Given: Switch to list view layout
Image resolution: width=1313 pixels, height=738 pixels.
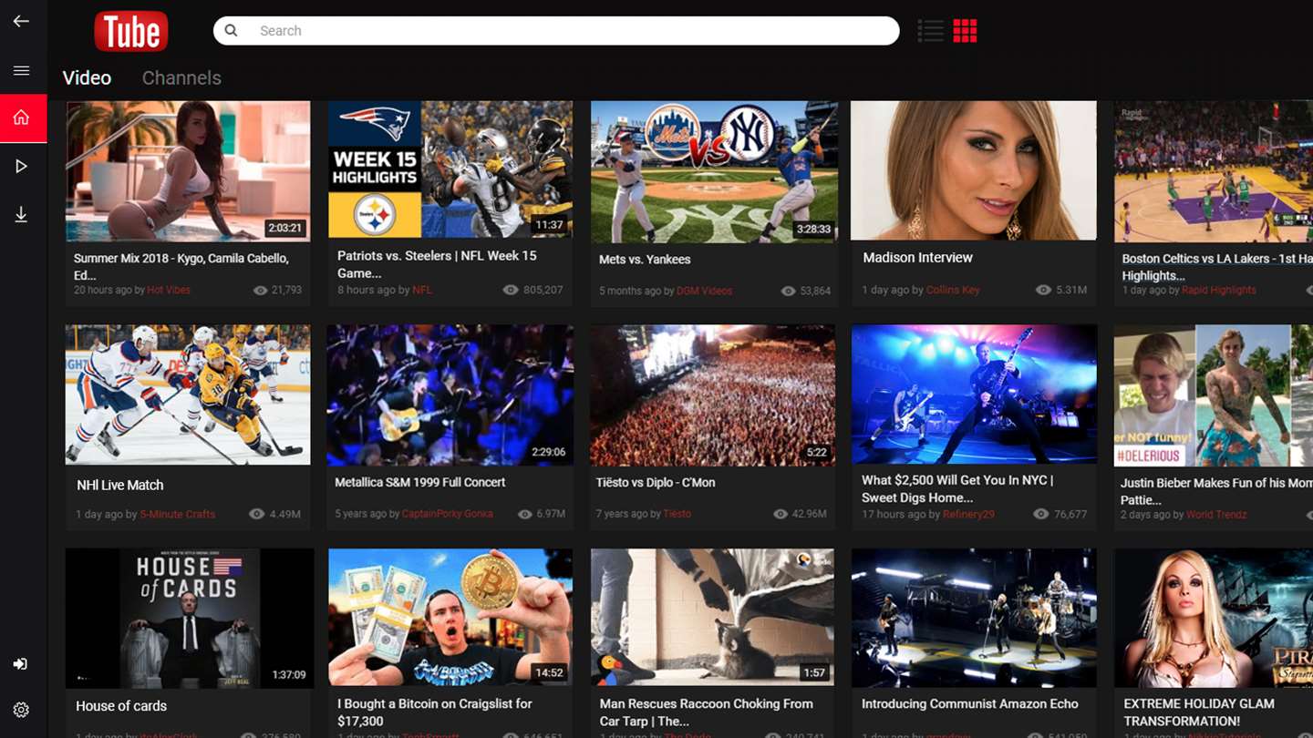Looking at the screenshot, I should [x=930, y=31].
